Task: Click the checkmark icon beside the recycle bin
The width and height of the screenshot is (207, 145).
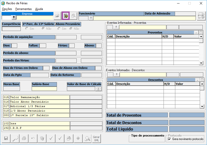Action: pos(51,139)
